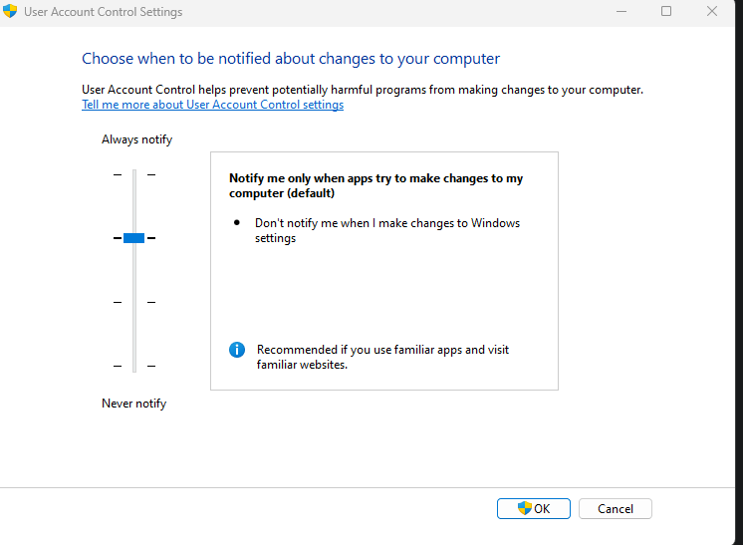Image resolution: width=743 pixels, height=545 pixels.
Task: Confirm settings with the OK button
Action: pyautogui.click(x=534, y=508)
